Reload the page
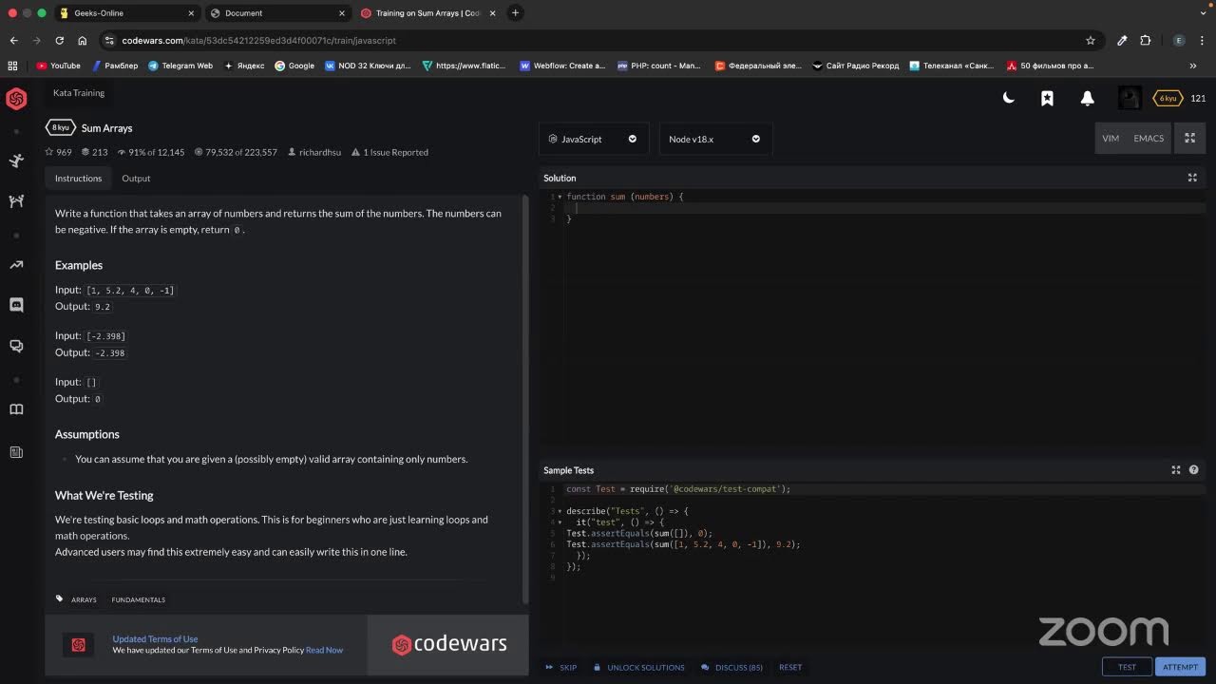 [x=59, y=40]
